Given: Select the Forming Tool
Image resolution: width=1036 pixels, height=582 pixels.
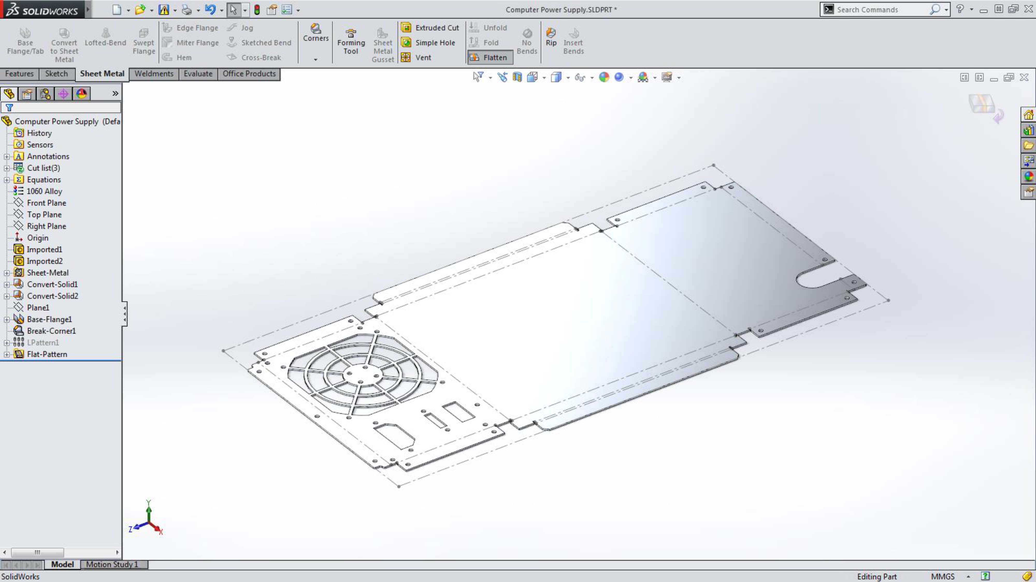Looking at the screenshot, I should (x=351, y=41).
